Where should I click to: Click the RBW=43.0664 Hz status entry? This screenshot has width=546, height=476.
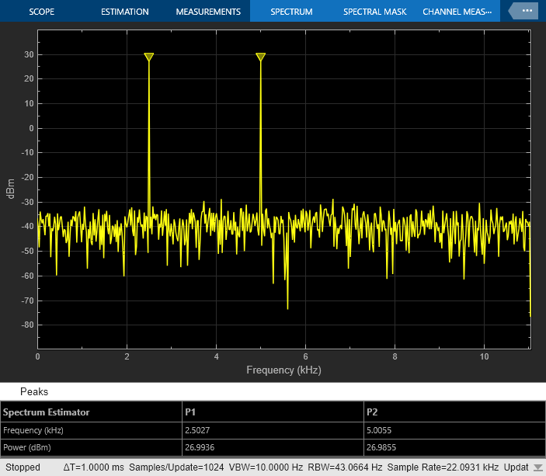[x=345, y=467]
